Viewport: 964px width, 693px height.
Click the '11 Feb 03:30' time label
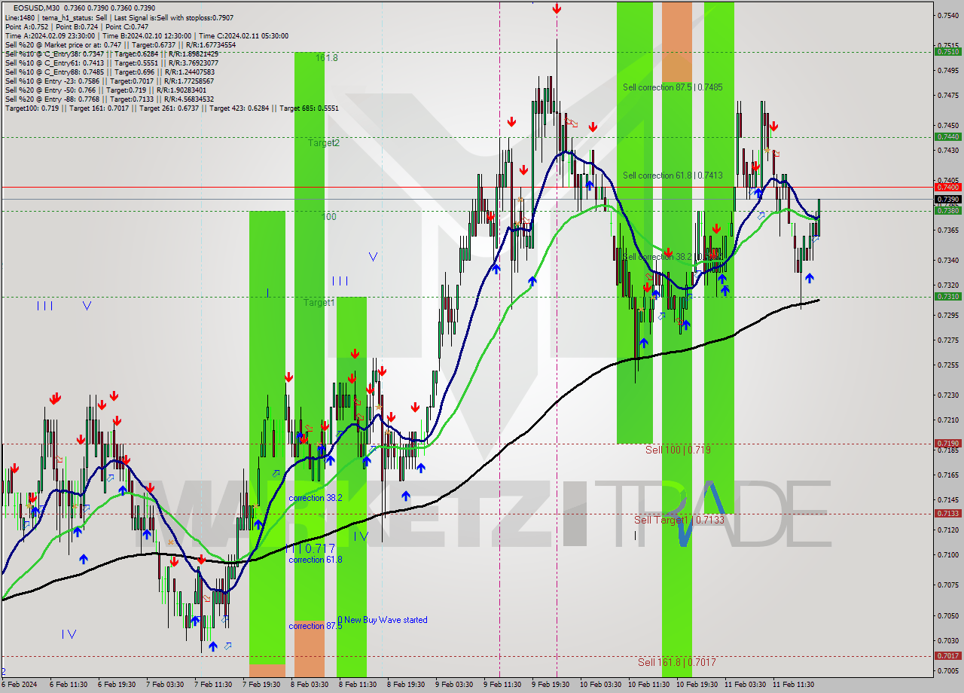click(745, 685)
